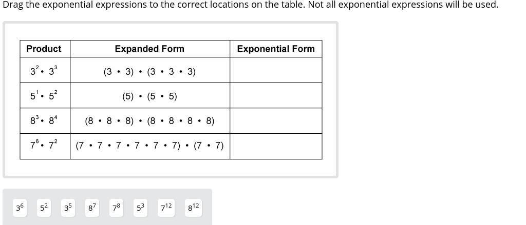Select the 7 to the 8th power tile

(x=116, y=208)
